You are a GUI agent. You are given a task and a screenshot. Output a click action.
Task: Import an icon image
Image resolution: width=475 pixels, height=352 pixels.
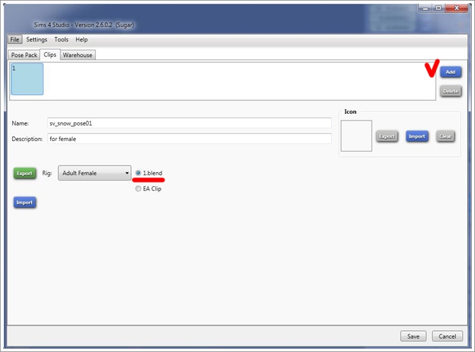417,136
